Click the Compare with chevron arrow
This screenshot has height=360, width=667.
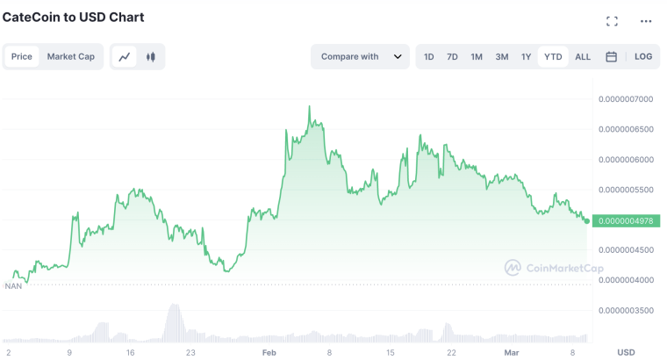[x=398, y=56]
